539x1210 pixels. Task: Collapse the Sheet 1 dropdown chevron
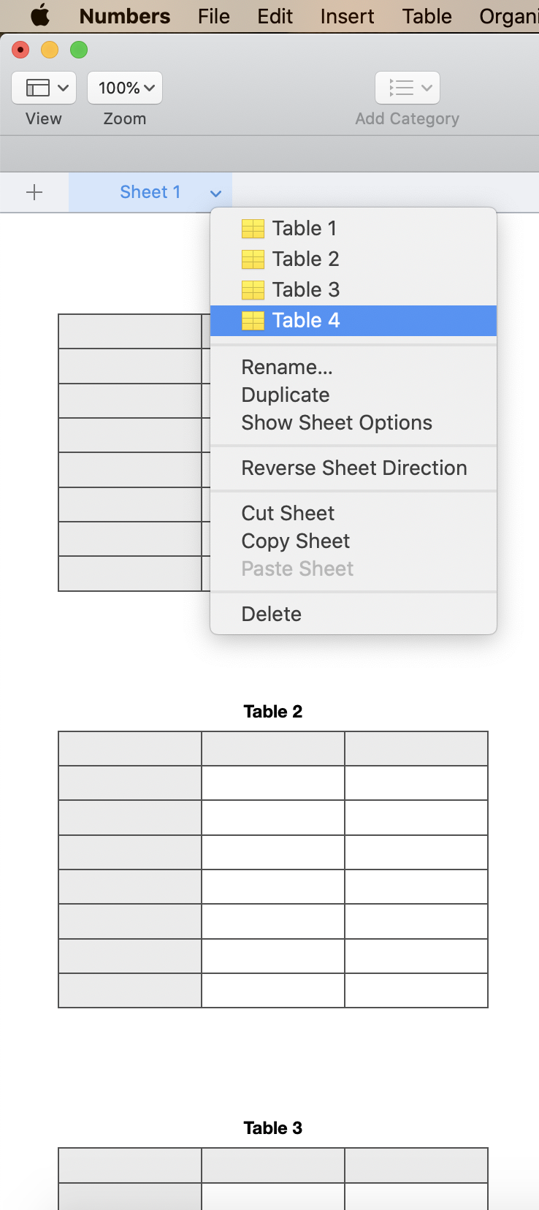coord(215,194)
